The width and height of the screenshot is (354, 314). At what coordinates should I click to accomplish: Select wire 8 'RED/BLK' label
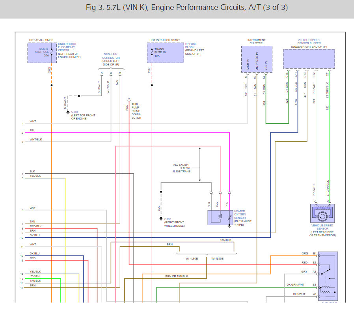(35, 226)
